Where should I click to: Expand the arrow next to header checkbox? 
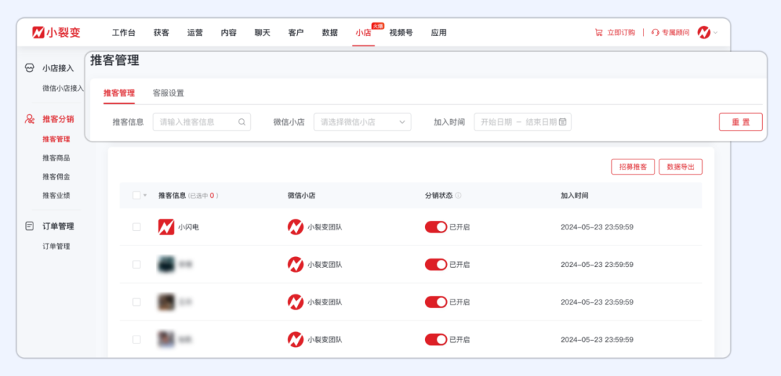[x=145, y=196]
